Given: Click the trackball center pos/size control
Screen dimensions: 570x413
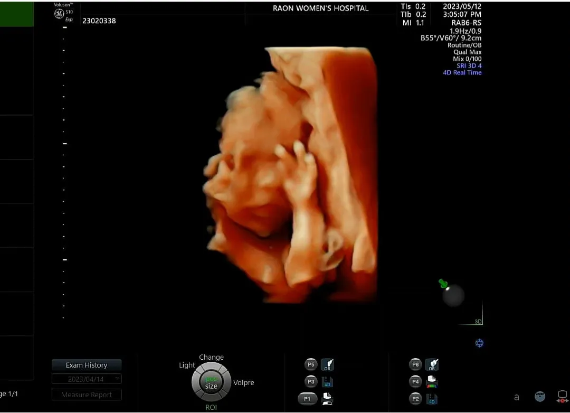Looking at the screenshot, I should coord(211,382).
